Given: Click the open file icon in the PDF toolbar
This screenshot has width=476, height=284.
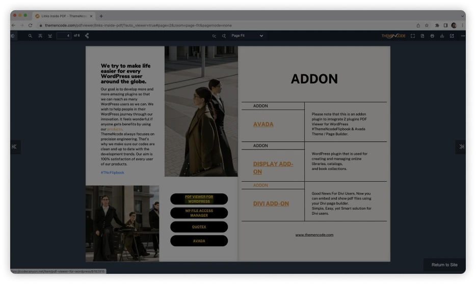Looking at the screenshot, I should (422, 36).
